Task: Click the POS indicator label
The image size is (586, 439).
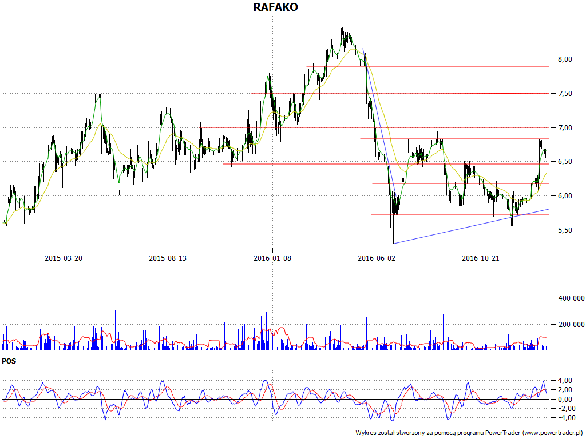Action: pyautogui.click(x=9, y=361)
